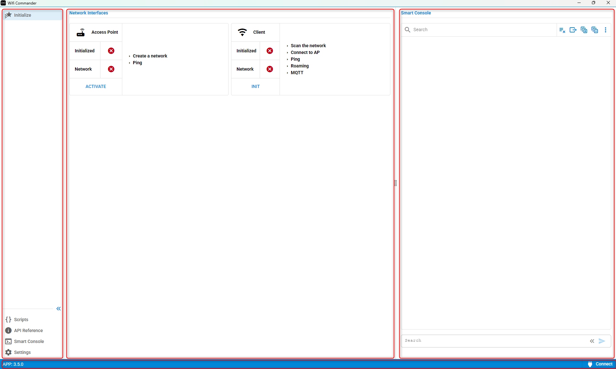This screenshot has width=616, height=369.
Task: Click the send command arrow icon
Action: pos(602,341)
